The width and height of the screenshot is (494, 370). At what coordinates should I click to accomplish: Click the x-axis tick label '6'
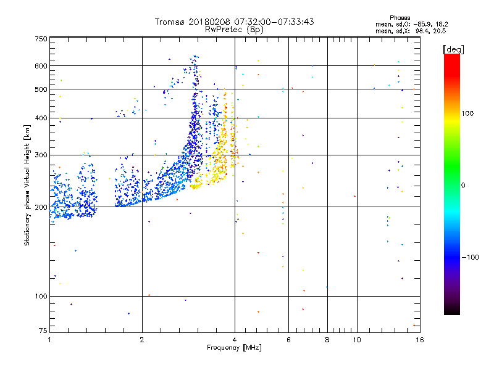(x=288, y=340)
